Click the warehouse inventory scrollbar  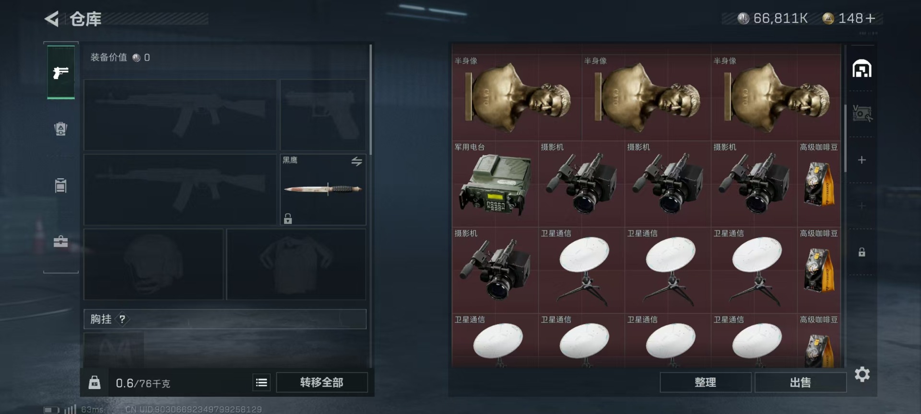[845, 138]
